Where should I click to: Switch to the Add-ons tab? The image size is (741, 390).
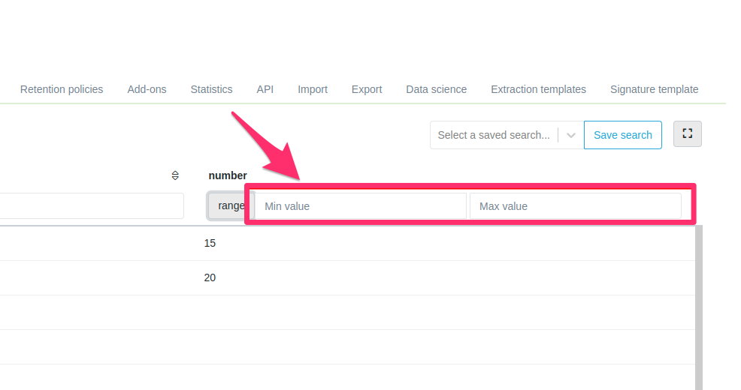147,89
